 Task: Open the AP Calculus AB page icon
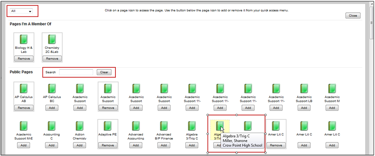(x=23, y=89)
